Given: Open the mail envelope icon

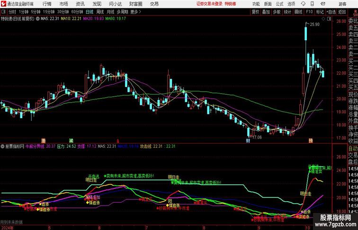Looking at the screenshot, I should click(323, 4).
